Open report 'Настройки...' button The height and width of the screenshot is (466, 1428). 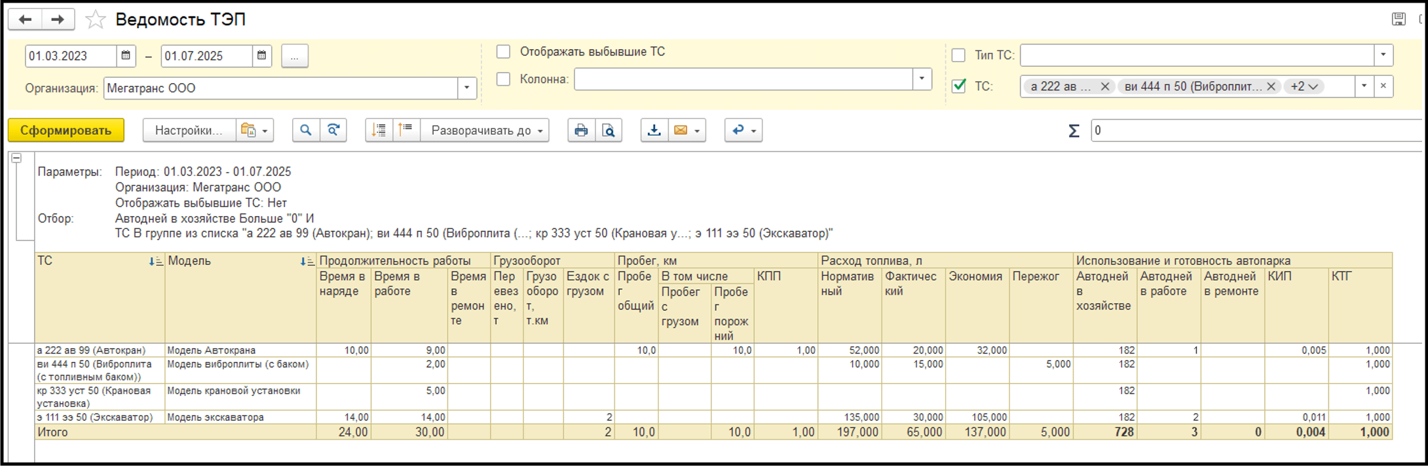[x=188, y=130]
